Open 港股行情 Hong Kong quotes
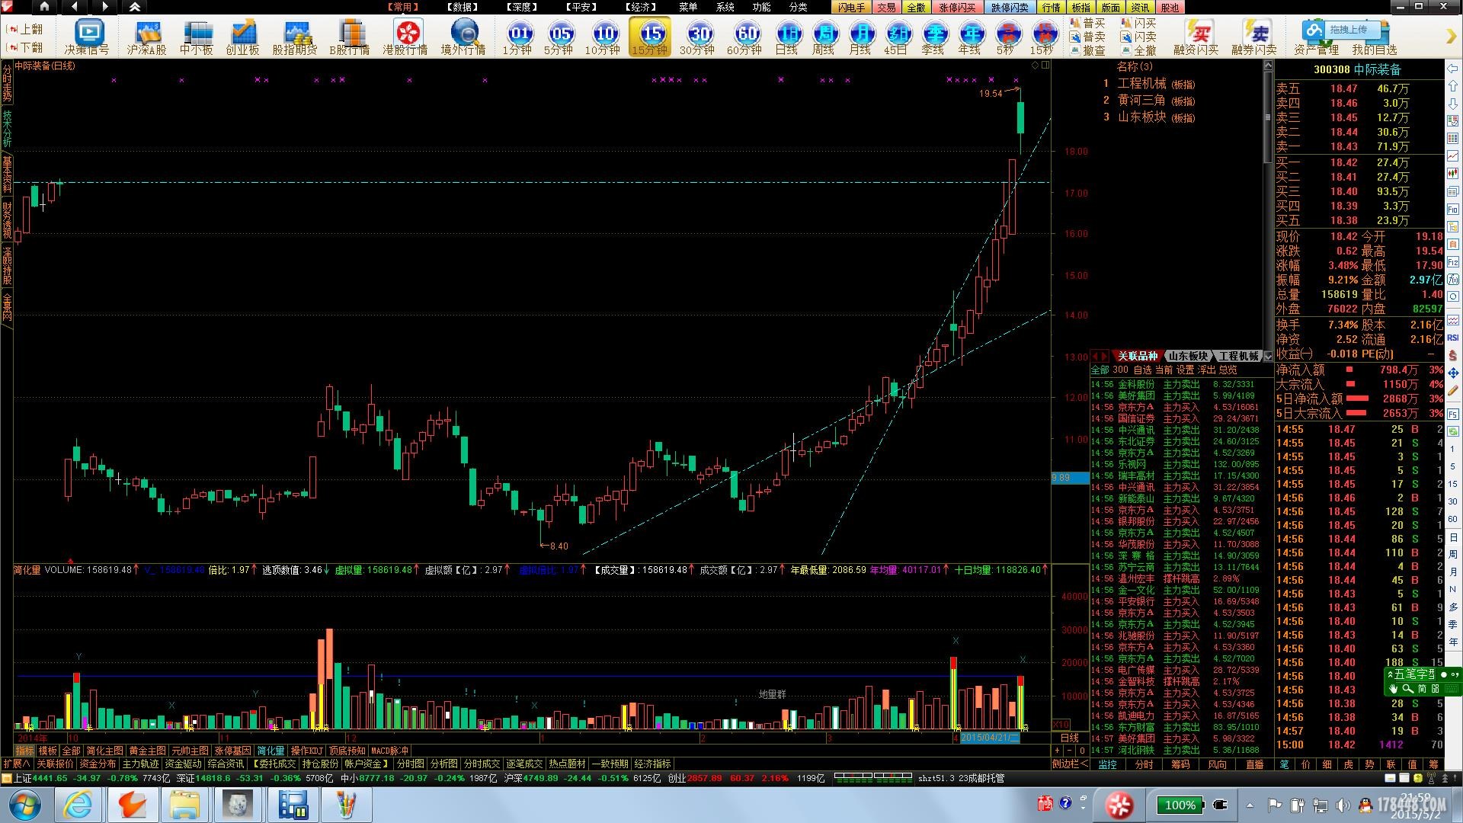The height and width of the screenshot is (823, 1463). pyautogui.click(x=405, y=37)
